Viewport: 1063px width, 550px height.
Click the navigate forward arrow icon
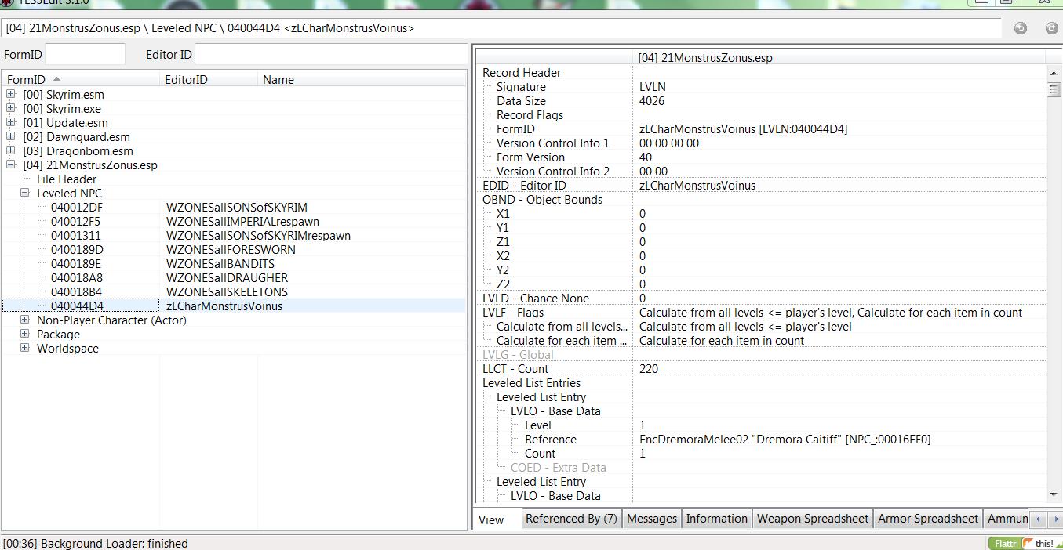point(1051,28)
